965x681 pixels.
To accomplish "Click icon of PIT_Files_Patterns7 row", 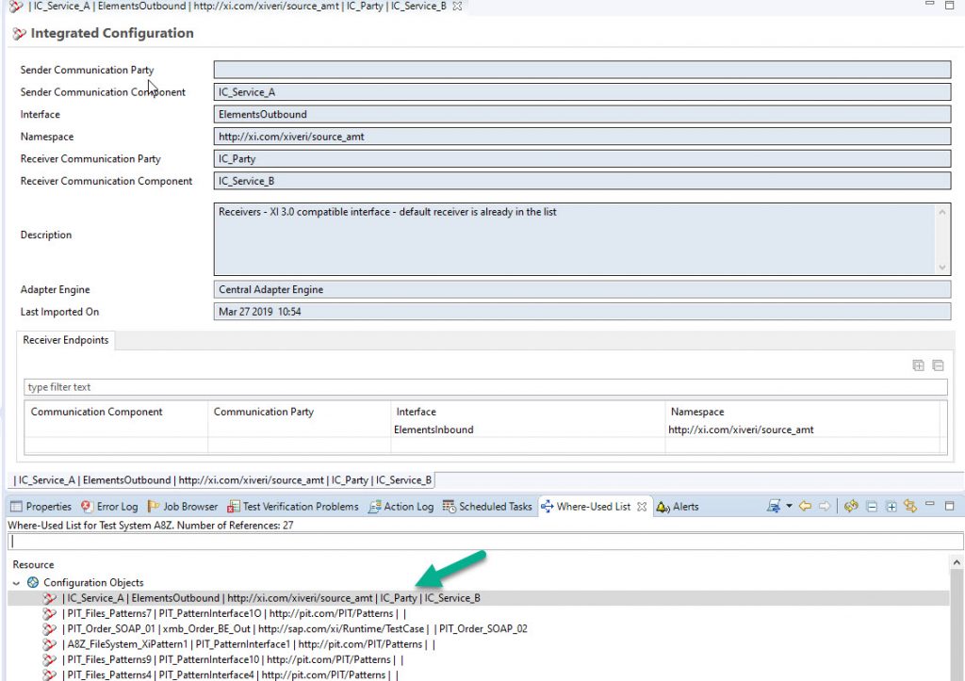I will click(50, 613).
